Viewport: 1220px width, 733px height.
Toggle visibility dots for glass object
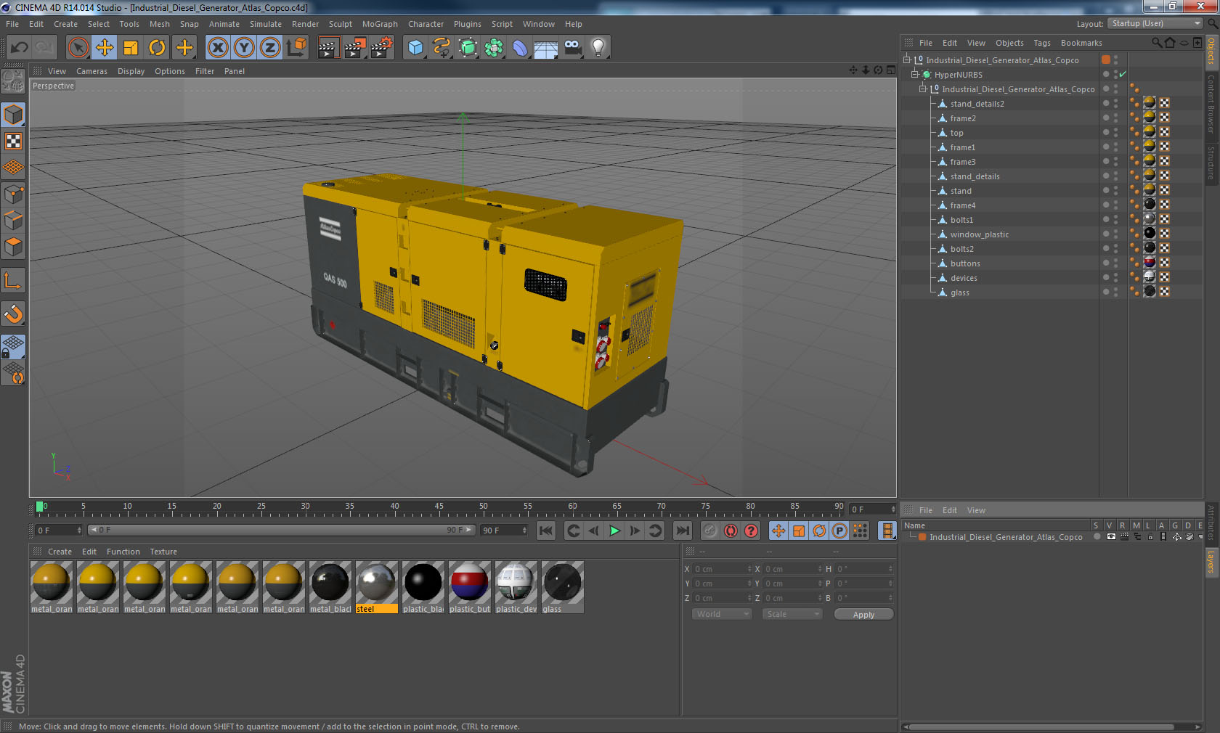[1115, 292]
